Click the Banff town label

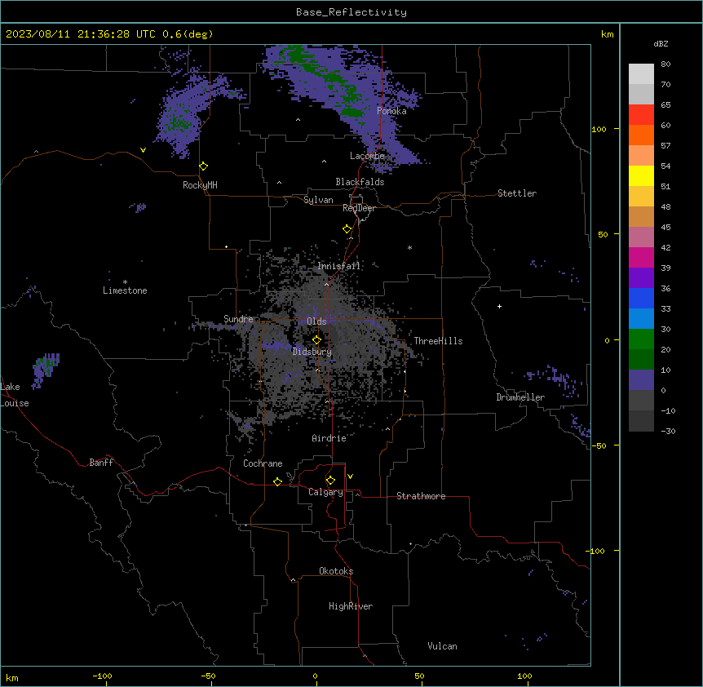(101, 463)
